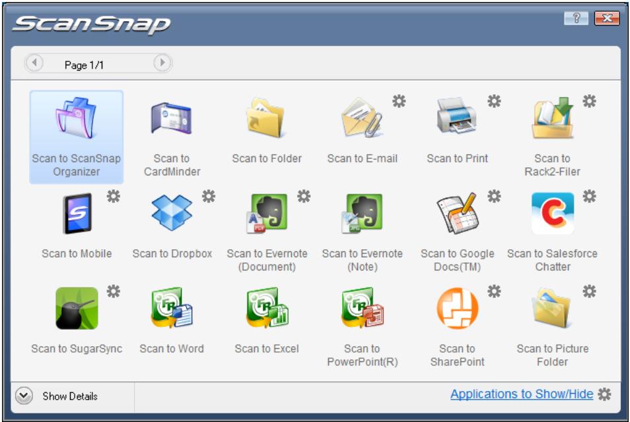The width and height of the screenshot is (630, 422).
Task: Open settings gear for Scan to Print
Action: click(494, 101)
